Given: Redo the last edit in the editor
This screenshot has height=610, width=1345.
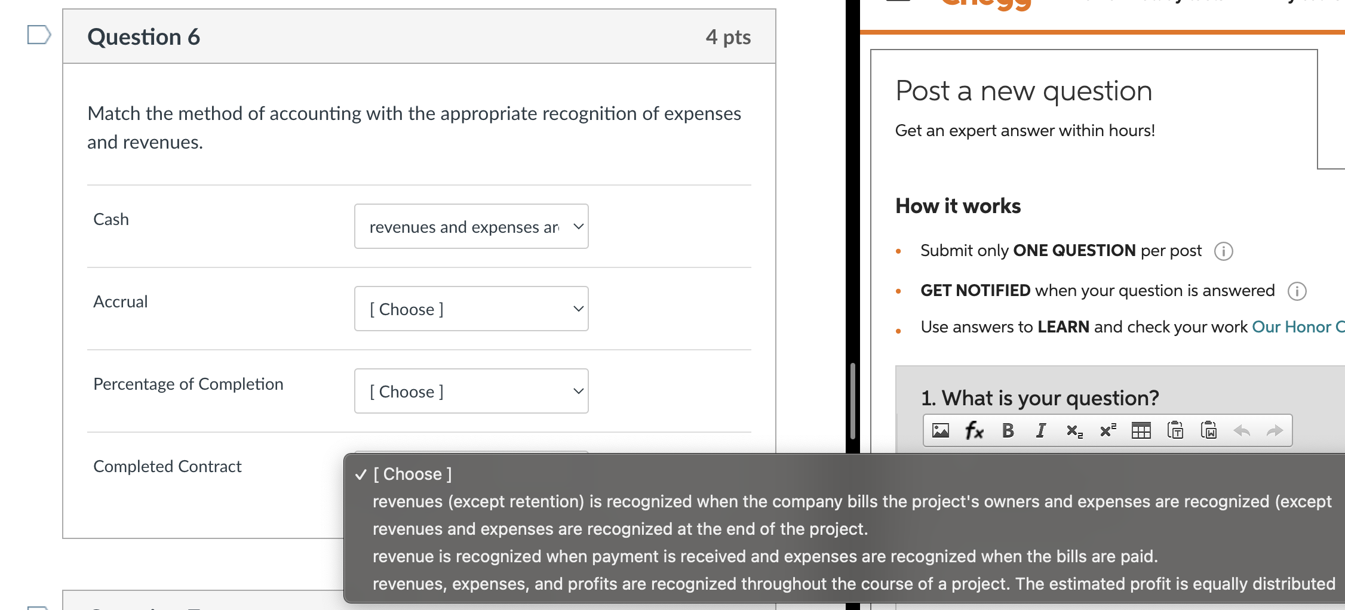Looking at the screenshot, I should click(1275, 430).
